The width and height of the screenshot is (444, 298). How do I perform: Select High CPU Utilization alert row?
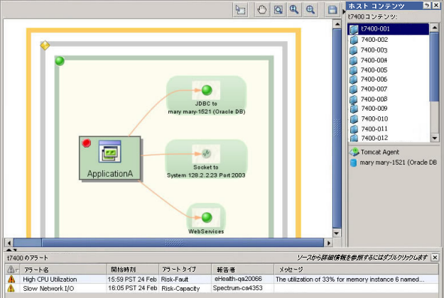point(222,280)
